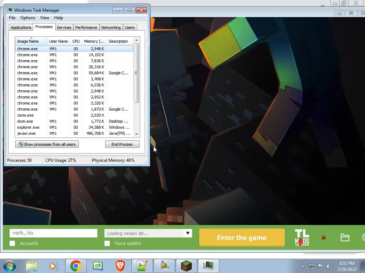Image resolution: width=365 pixels, height=273 pixels.
Task: Select chrome.exe row using 1,872 K
Action: click(74, 109)
